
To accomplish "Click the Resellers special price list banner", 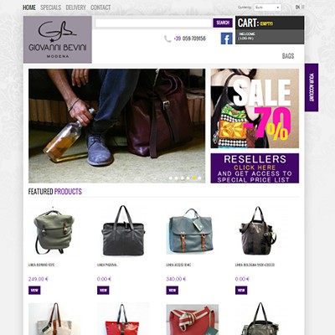I will tap(255, 168).
